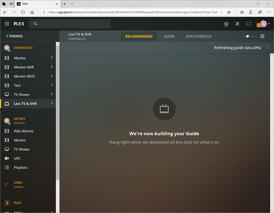
Task: Select Live TV & DVR in sidebar
Action: click(x=28, y=104)
